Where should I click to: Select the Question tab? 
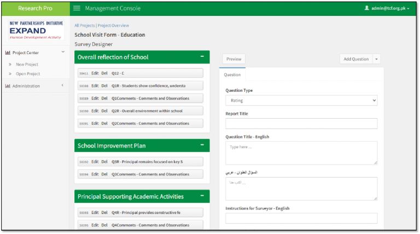tap(232, 74)
